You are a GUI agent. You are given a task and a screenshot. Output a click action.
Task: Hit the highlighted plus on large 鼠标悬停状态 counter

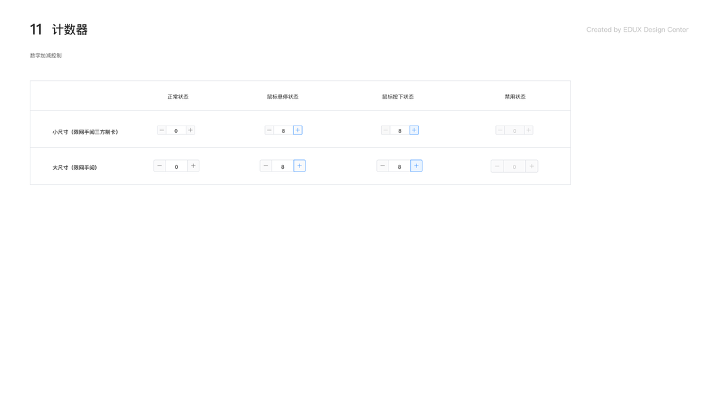click(299, 166)
